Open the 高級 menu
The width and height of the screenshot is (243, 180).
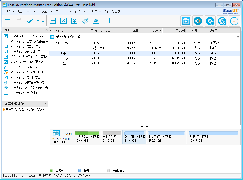[x=80, y=11]
